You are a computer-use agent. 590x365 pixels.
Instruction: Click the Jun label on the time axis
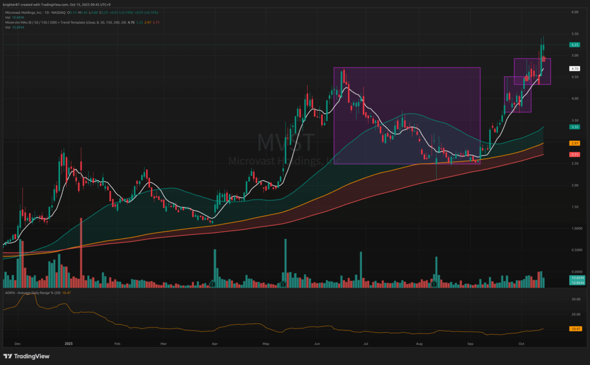[318, 343]
